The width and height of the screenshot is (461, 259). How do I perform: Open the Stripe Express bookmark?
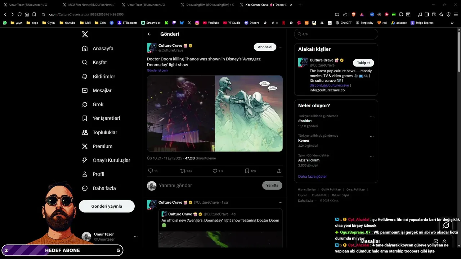tap(422, 23)
